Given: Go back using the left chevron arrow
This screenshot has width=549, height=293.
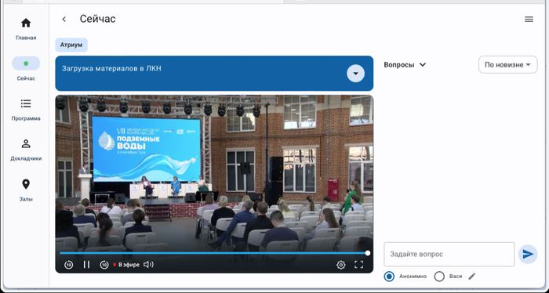Looking at the screenshot, I should click(x=64, y=20).
